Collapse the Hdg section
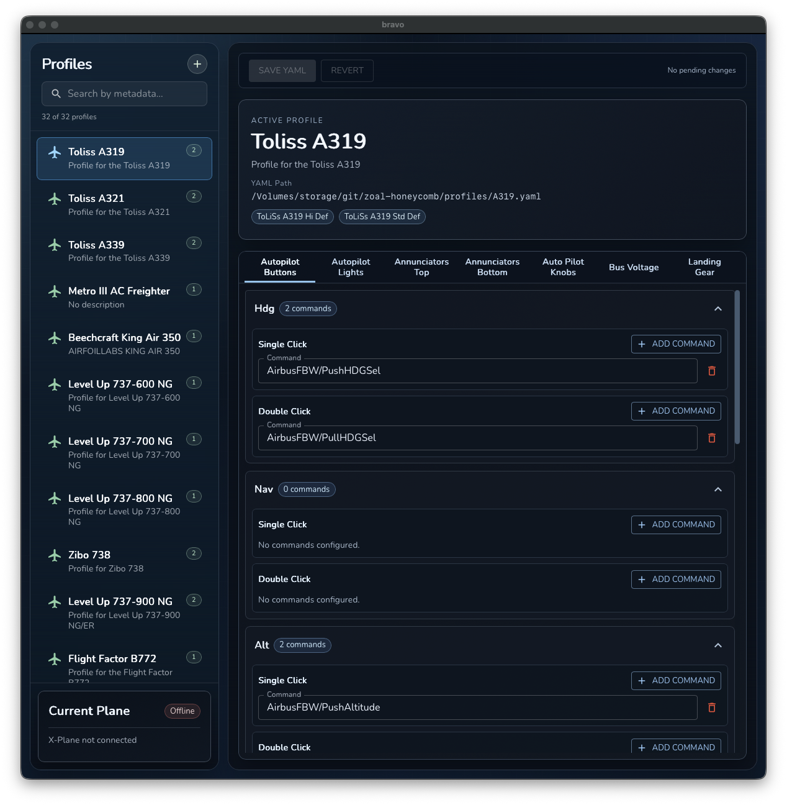 pyautogui.click(x=717, y=309)
